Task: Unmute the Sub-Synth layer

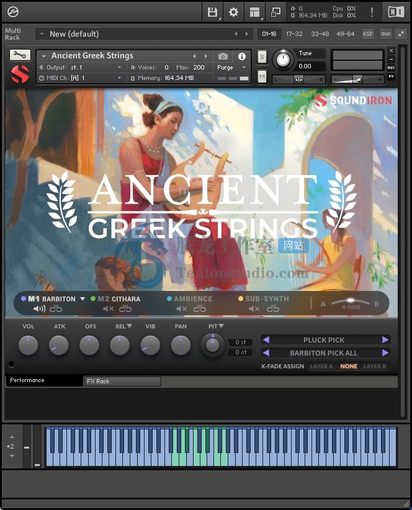Action: [x=254, y=308]
